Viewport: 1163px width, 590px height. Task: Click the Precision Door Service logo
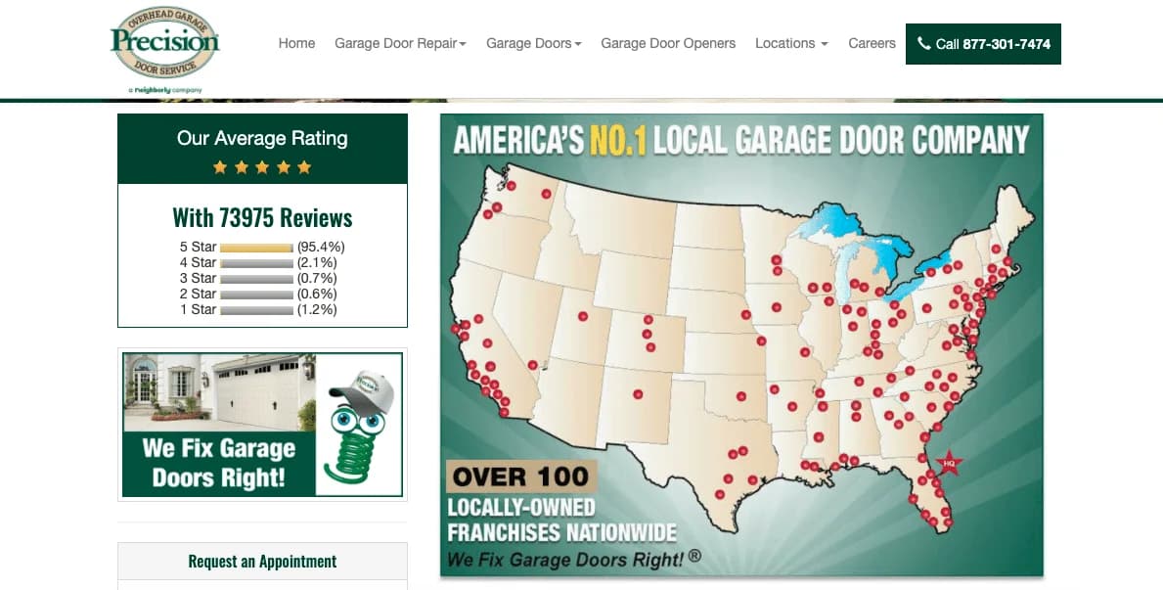164,43
